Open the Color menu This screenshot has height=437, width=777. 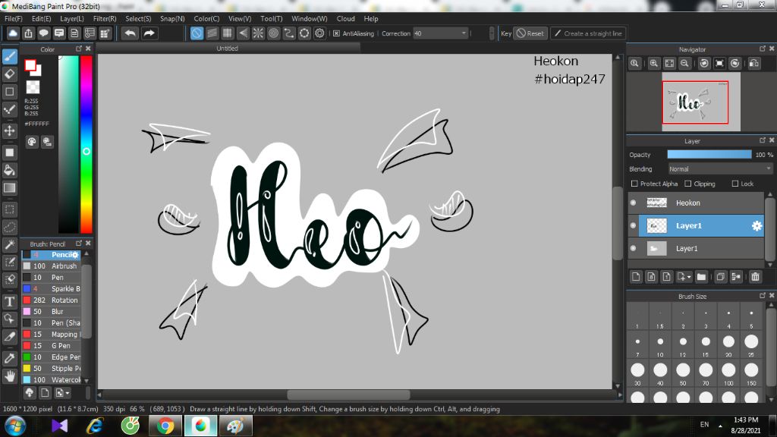pos(206,19)
